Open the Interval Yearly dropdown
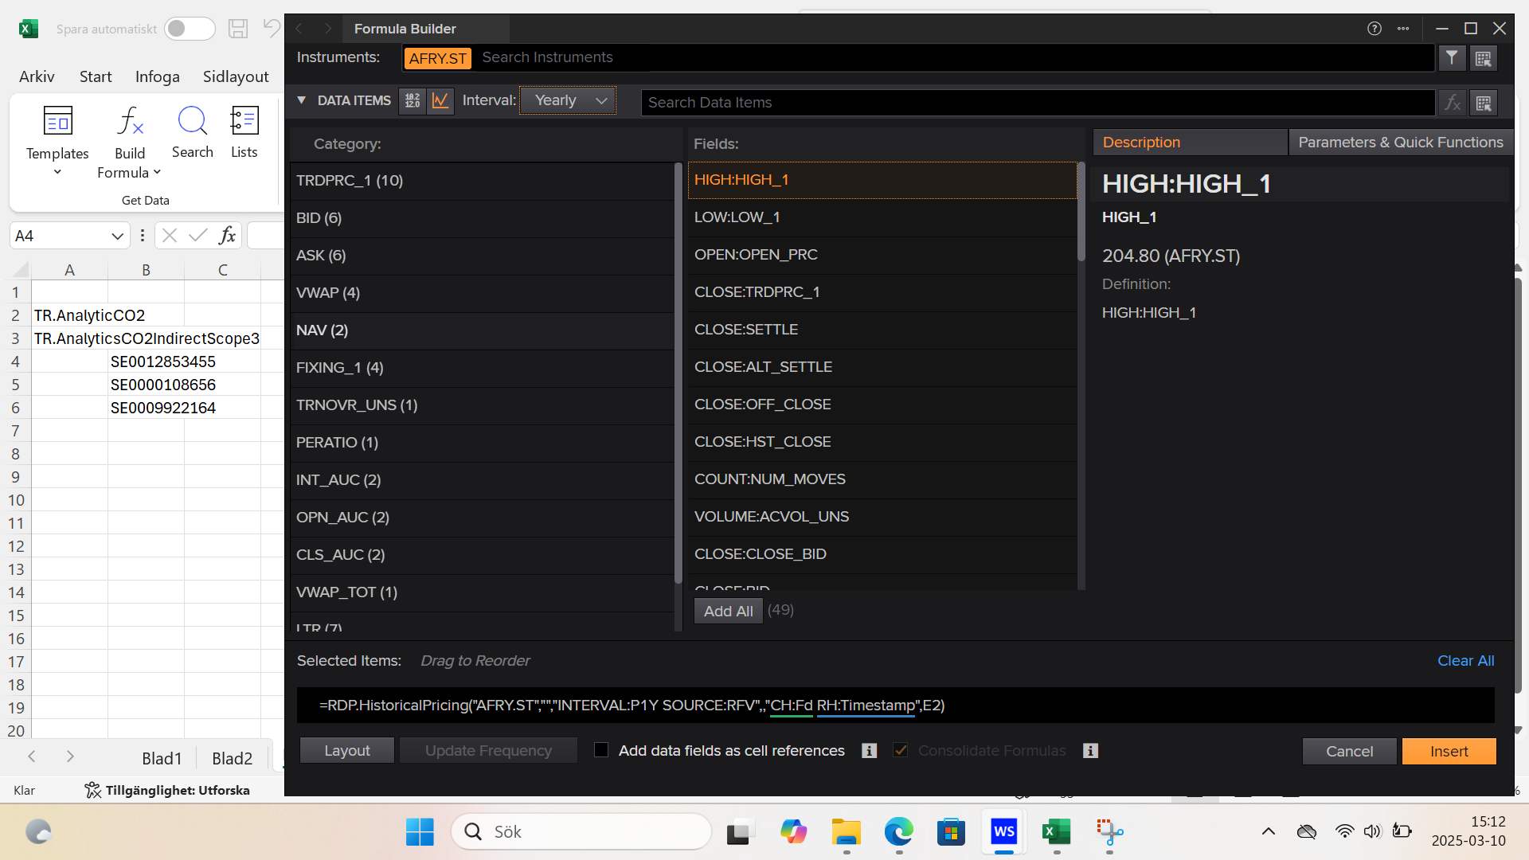 (568, 100)
